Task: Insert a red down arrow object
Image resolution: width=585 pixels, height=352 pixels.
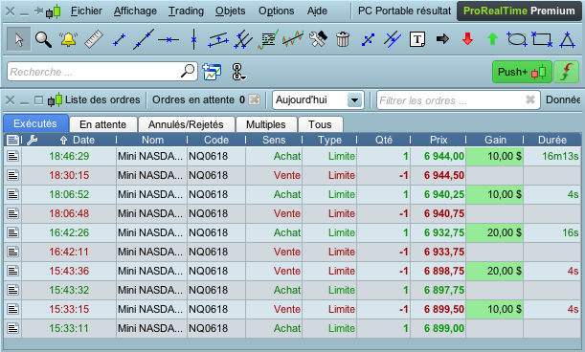Action: point(467,39)
